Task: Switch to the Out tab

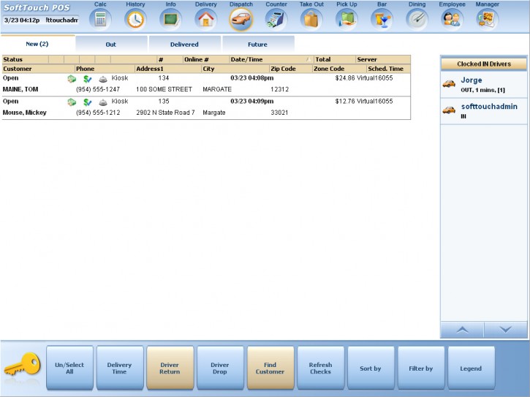Action: tap(111, 45)
